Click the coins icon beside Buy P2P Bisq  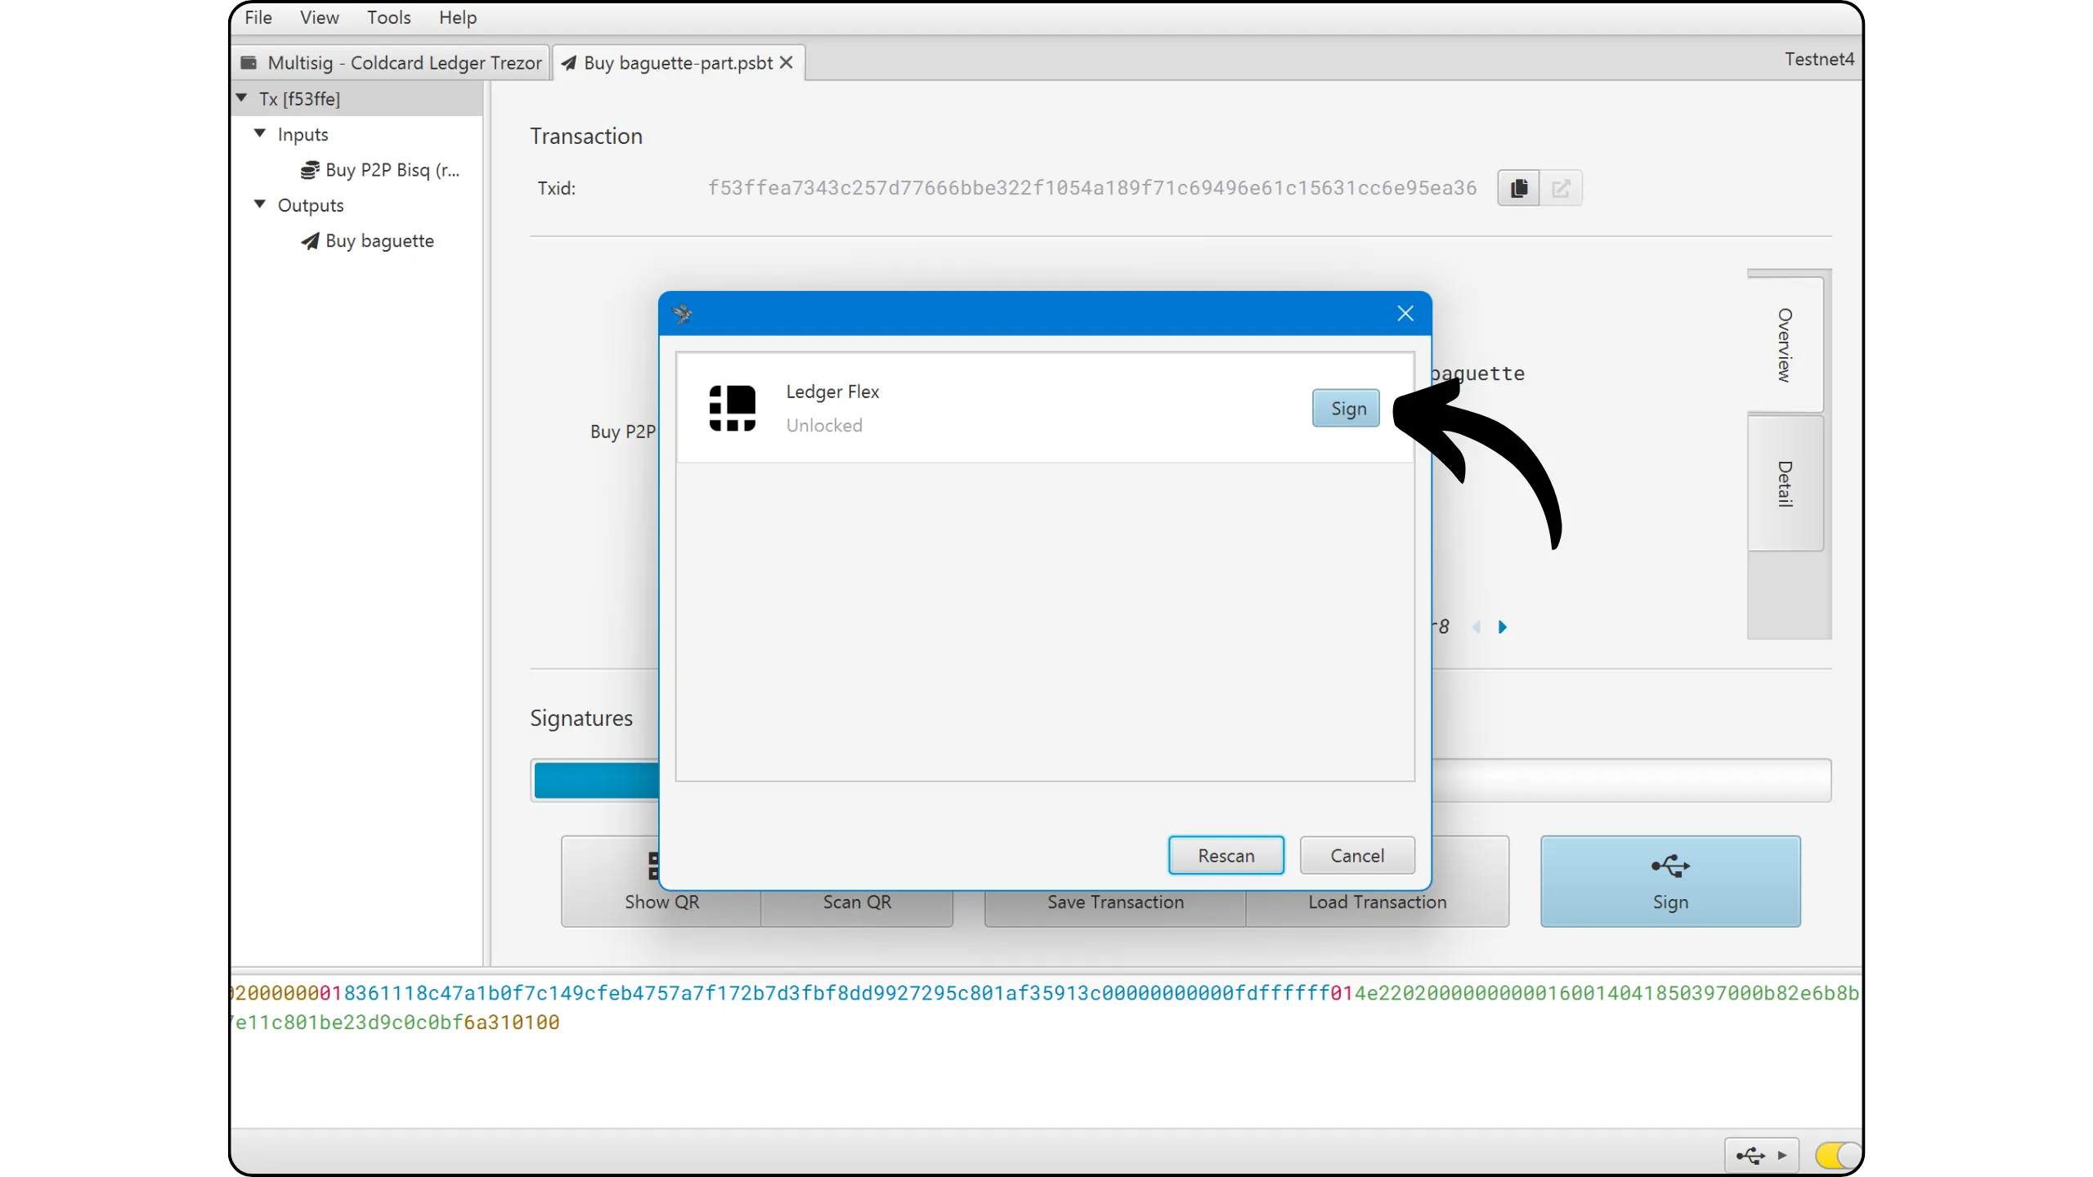pyautogui.click(x=309, y=170)
